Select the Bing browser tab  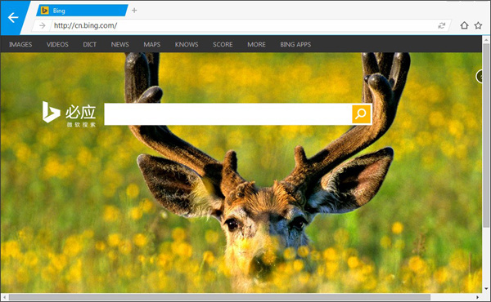(x=82, y=11)
